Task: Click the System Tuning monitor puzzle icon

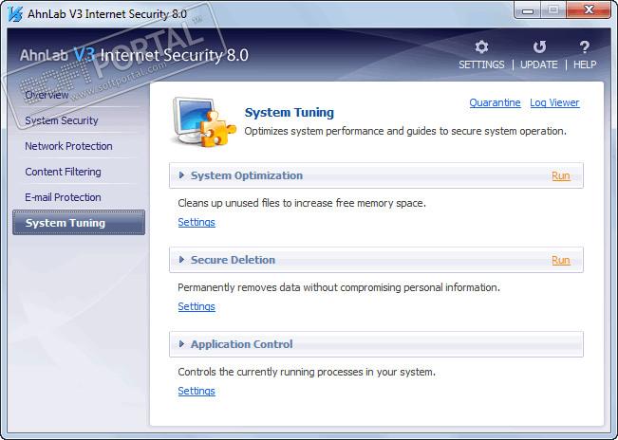Action: pyautogui.click(x=204, y=121)
